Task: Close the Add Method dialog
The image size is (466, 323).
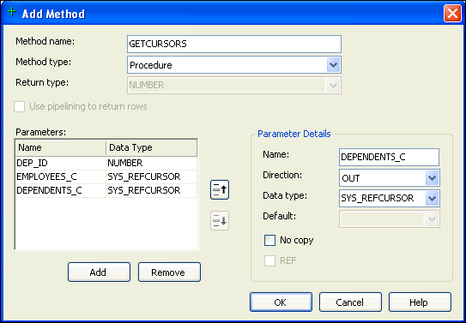Action: [452, 14]
